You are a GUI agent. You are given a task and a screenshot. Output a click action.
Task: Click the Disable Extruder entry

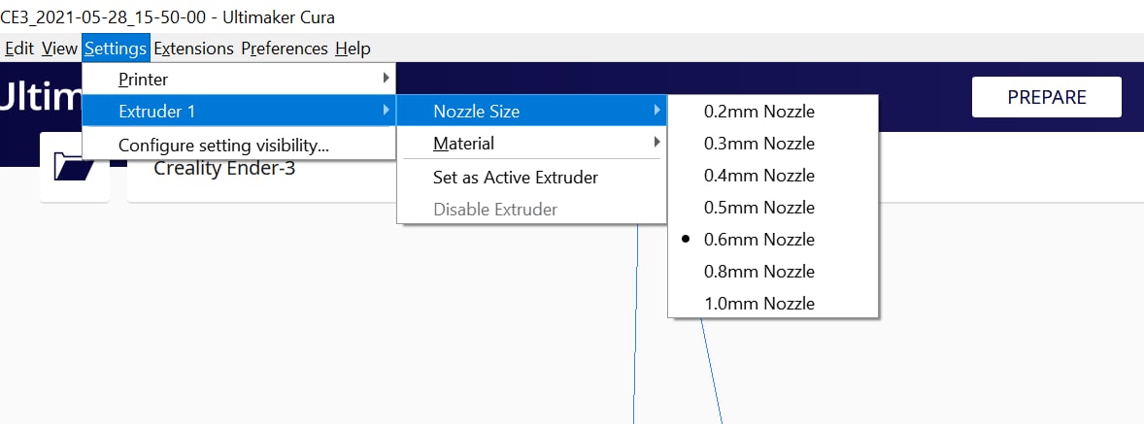[x=532, y=209]
